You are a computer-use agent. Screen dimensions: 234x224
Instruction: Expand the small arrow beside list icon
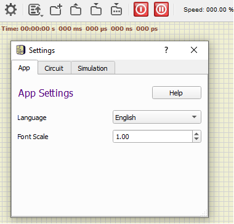42,15
